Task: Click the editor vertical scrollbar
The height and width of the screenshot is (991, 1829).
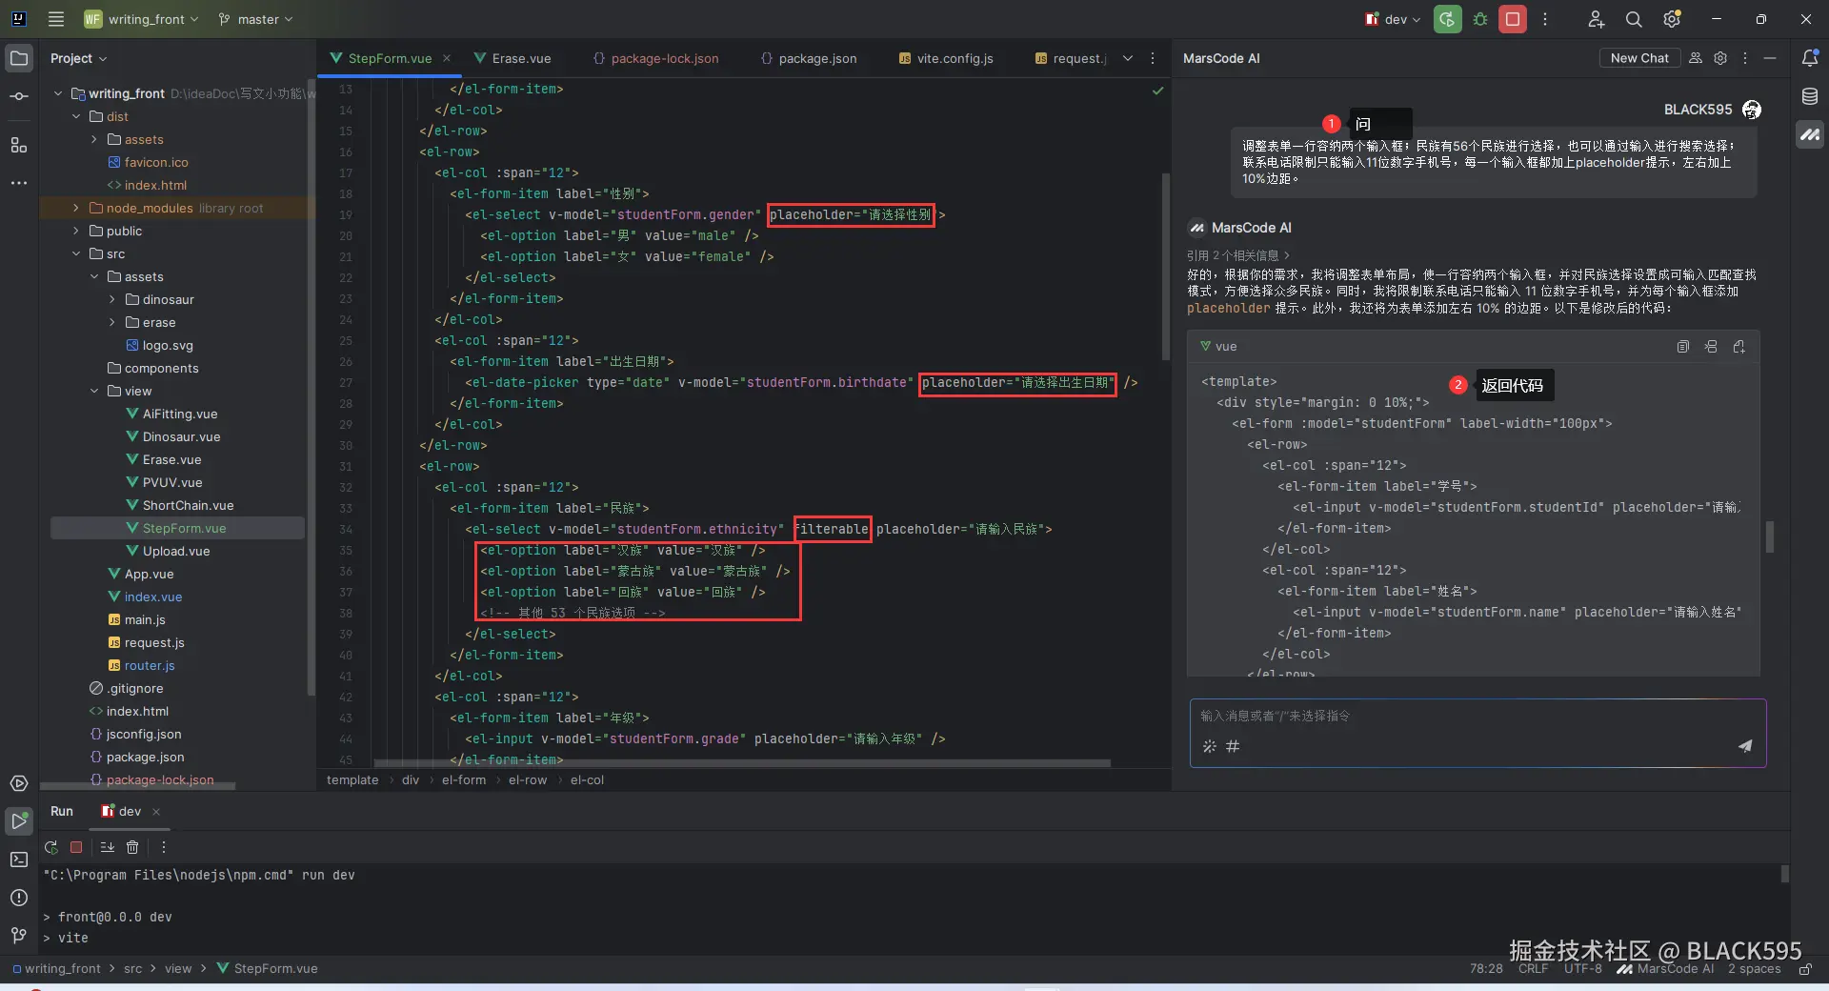Action: click(x=1165, y=267)
